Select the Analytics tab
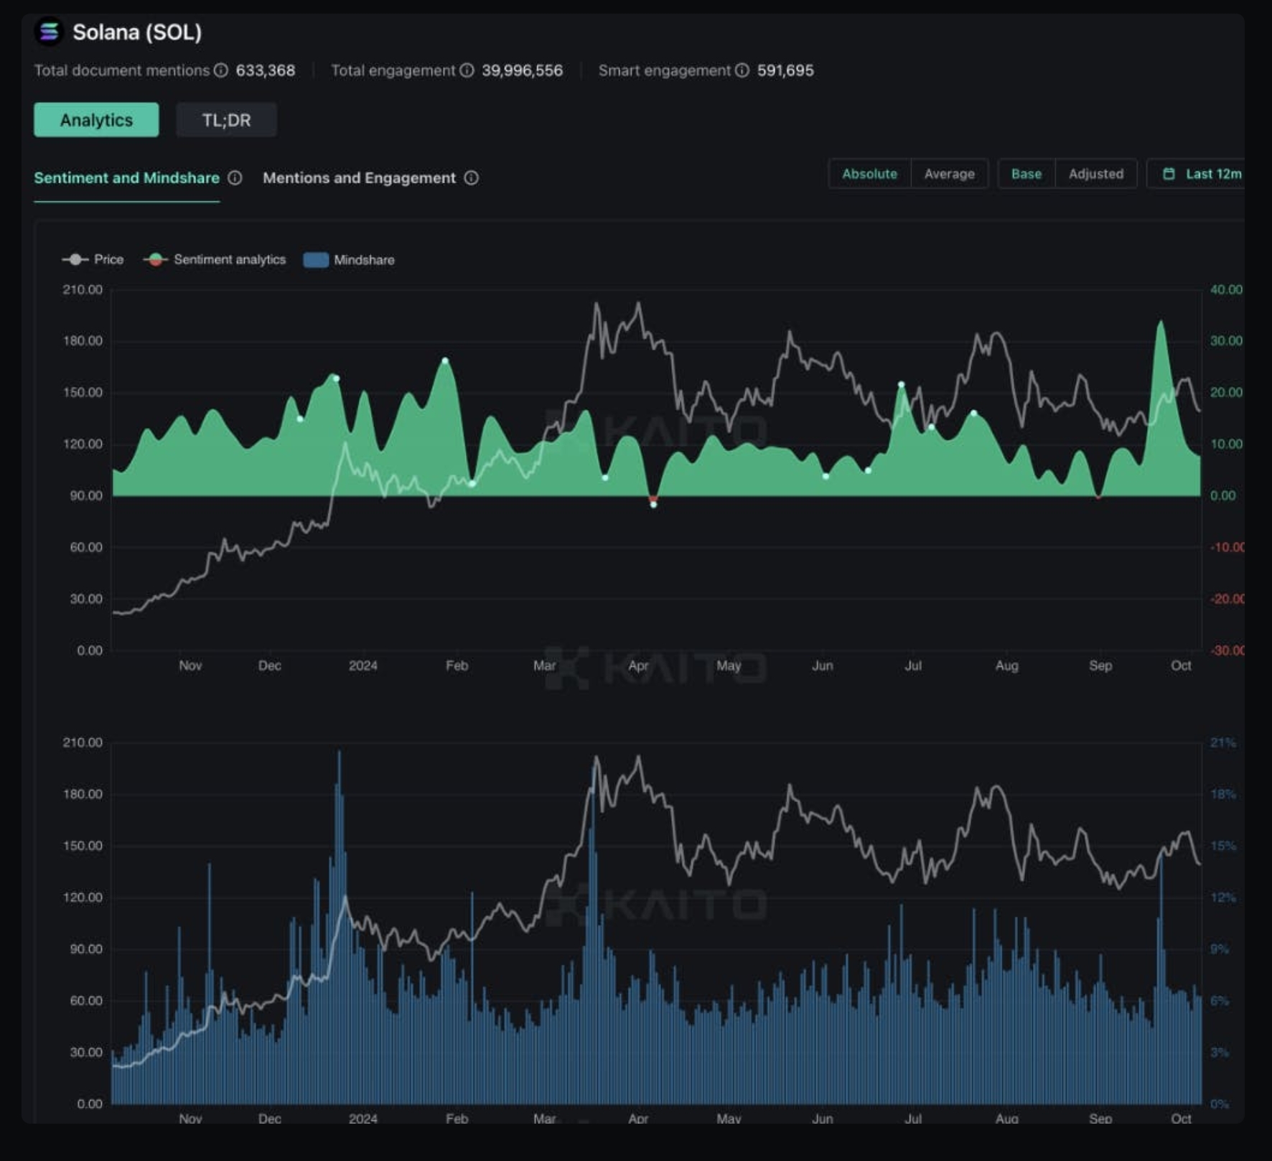Viewport: 1272px width, 1161px height. point(96,120)
